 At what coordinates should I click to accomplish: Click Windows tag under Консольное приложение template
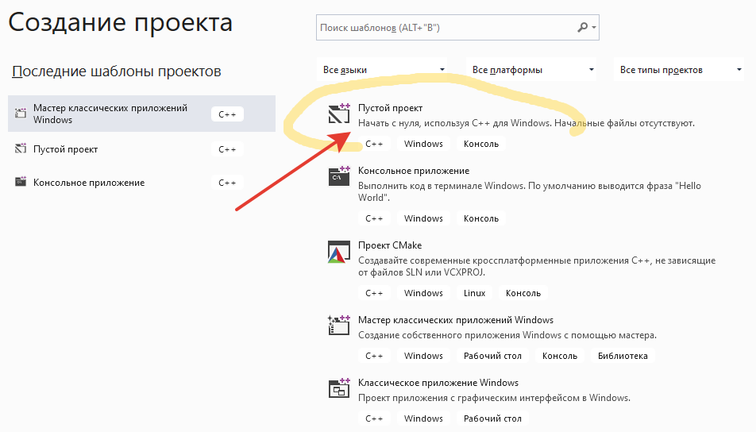[x=423, y=218]
